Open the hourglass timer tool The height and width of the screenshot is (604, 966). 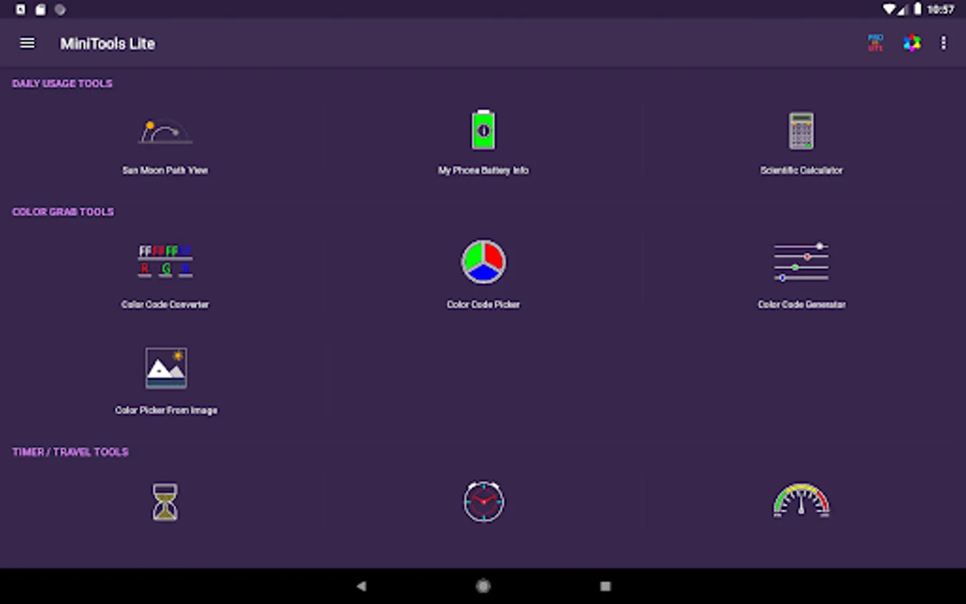(165, 501)
